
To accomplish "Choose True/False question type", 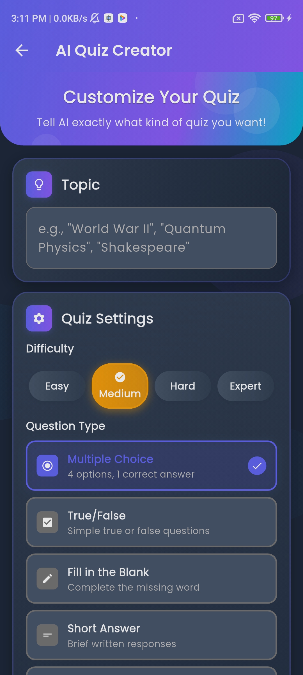I will (x=151, y=522).
